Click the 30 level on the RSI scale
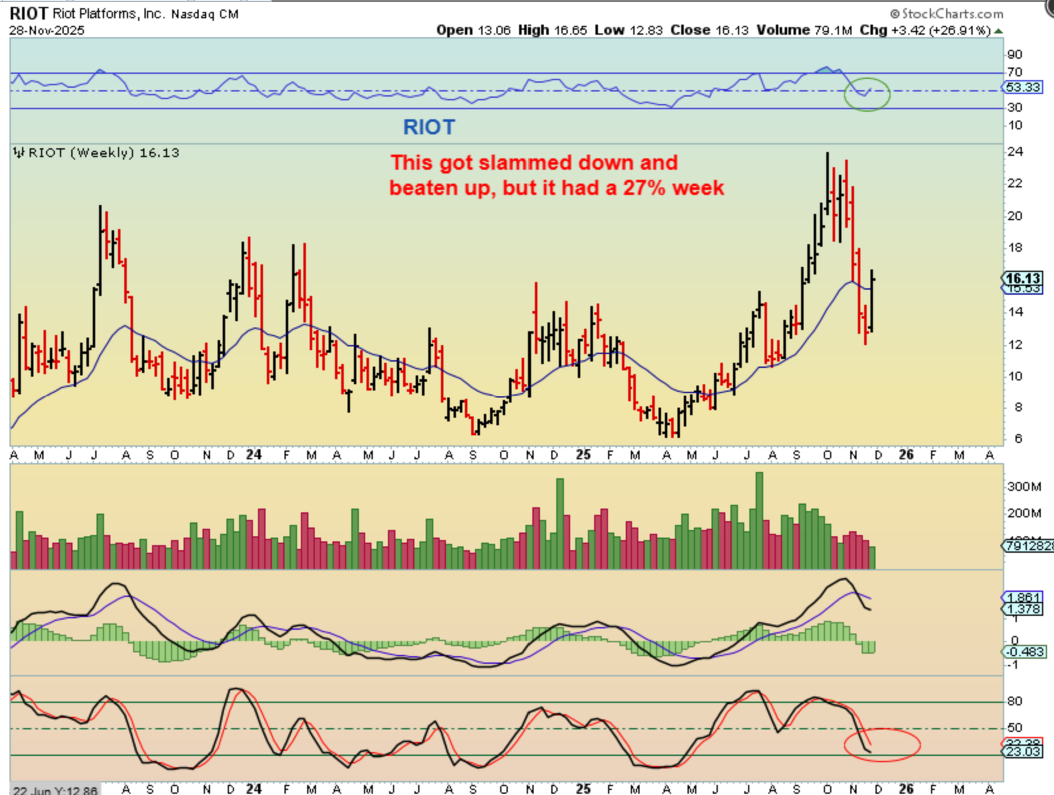 point(1015,108)
